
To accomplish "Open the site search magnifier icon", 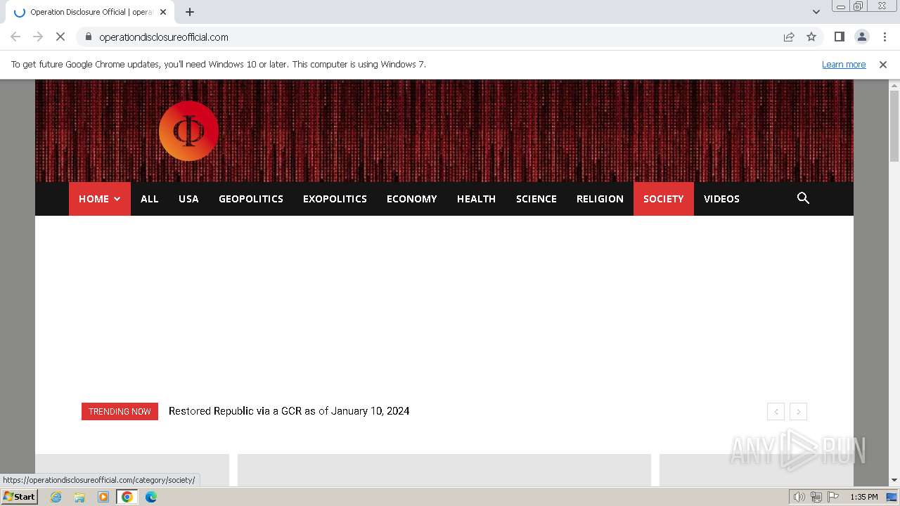I will [803, 198].
